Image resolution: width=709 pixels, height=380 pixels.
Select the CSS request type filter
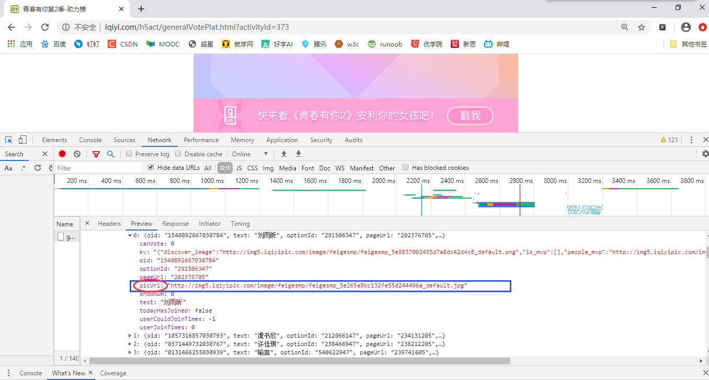[253, 168]
